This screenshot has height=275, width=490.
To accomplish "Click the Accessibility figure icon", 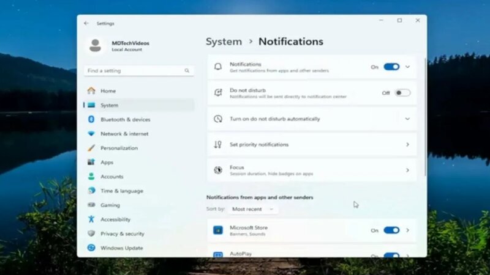I will tap(91, 219).
